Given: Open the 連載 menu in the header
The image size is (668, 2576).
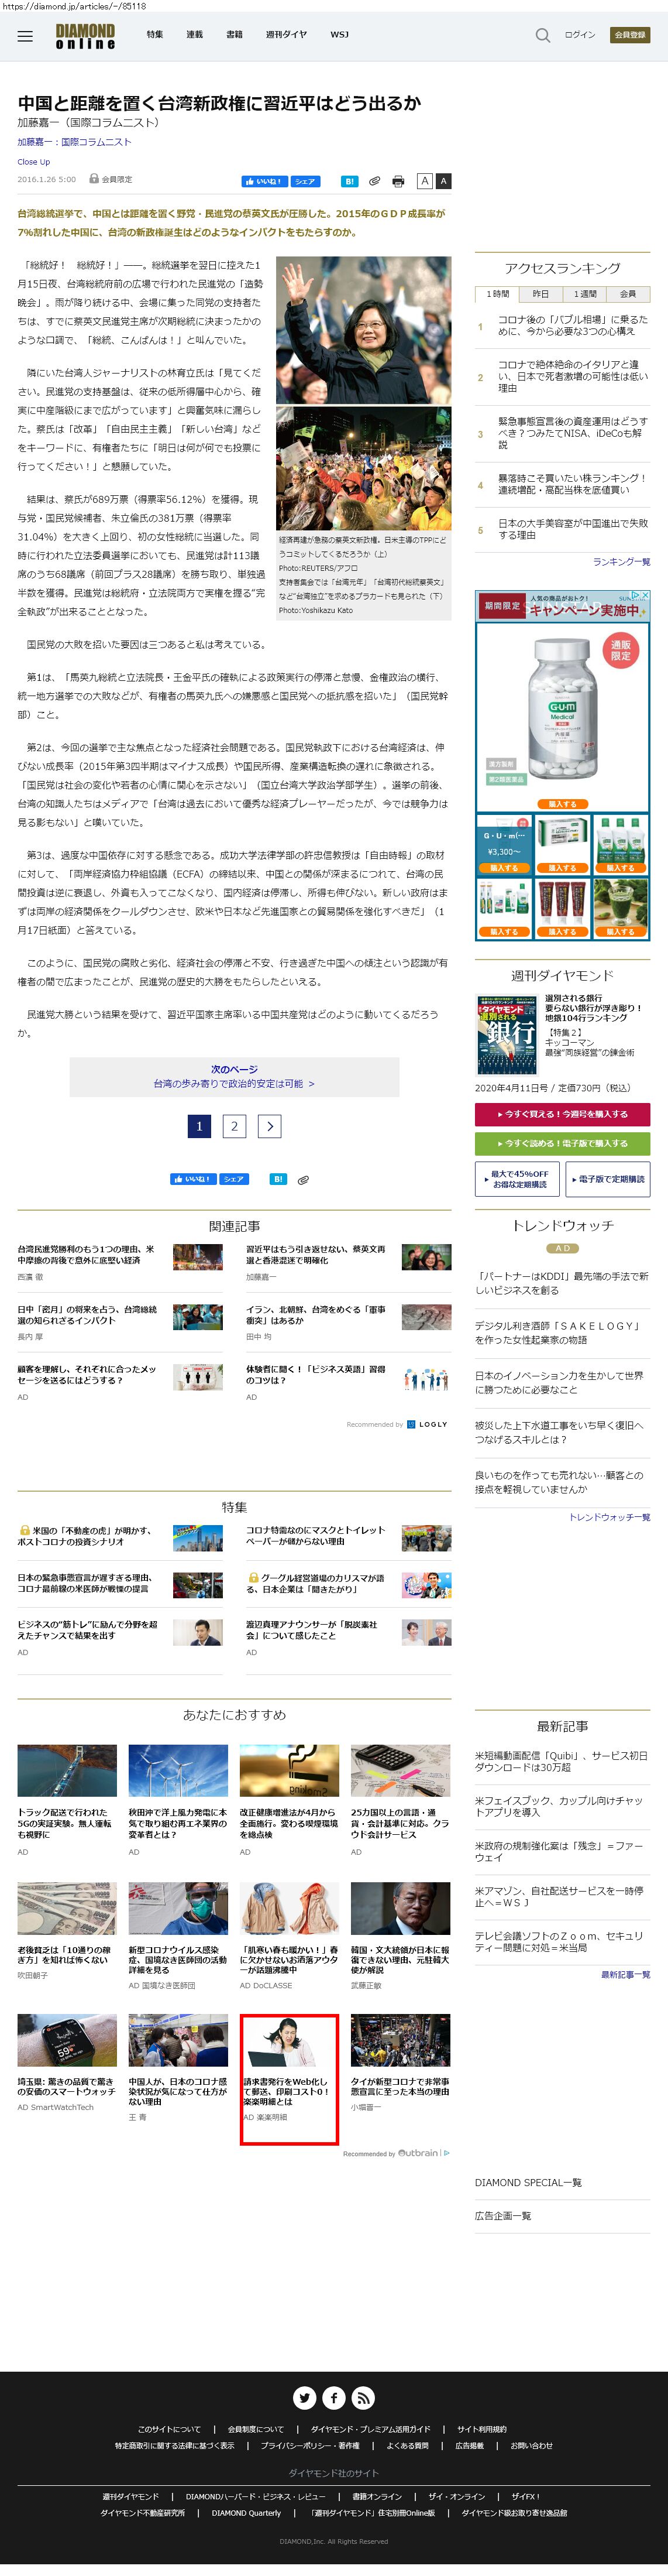Looking at the screenshot, I should pyautogui.click(x=195, y=35).
